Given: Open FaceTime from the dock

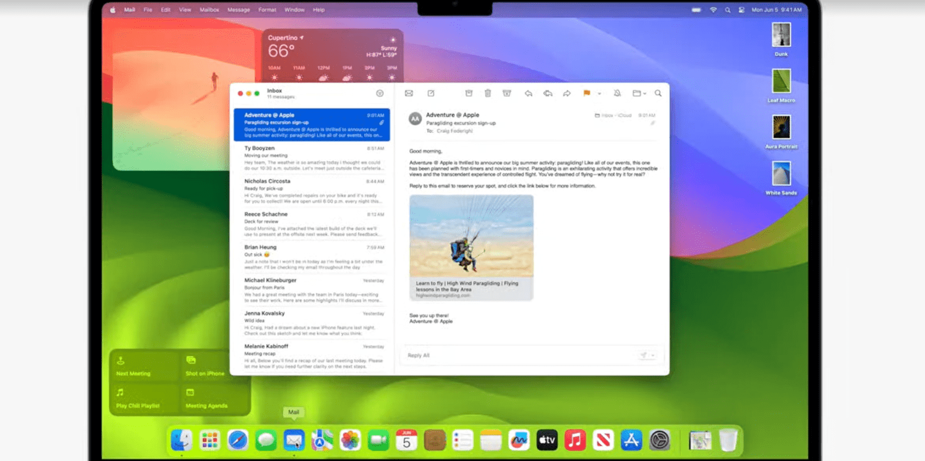Looking at the screenshot, I should [x=378, y=441].
